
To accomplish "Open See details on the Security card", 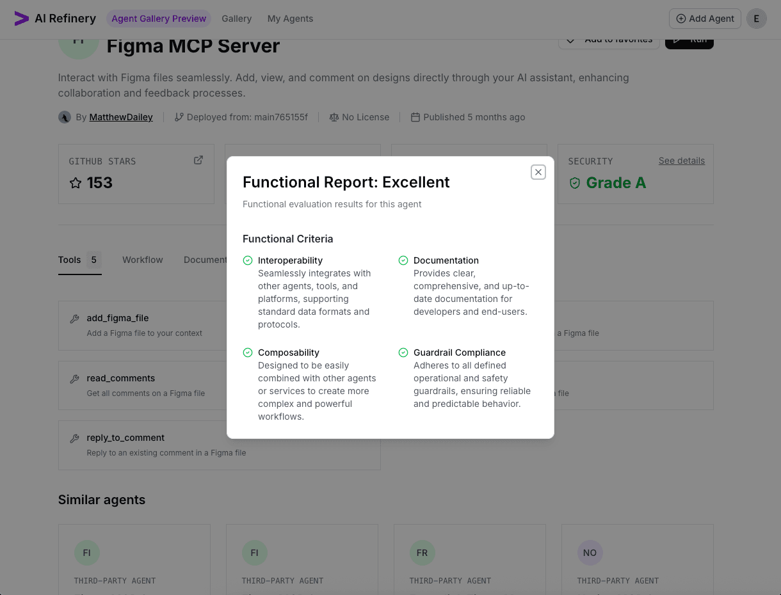I will (x=681, y=161).
